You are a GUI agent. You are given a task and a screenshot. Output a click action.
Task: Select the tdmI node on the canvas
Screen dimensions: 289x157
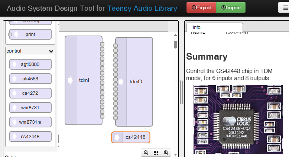point(84,80)
